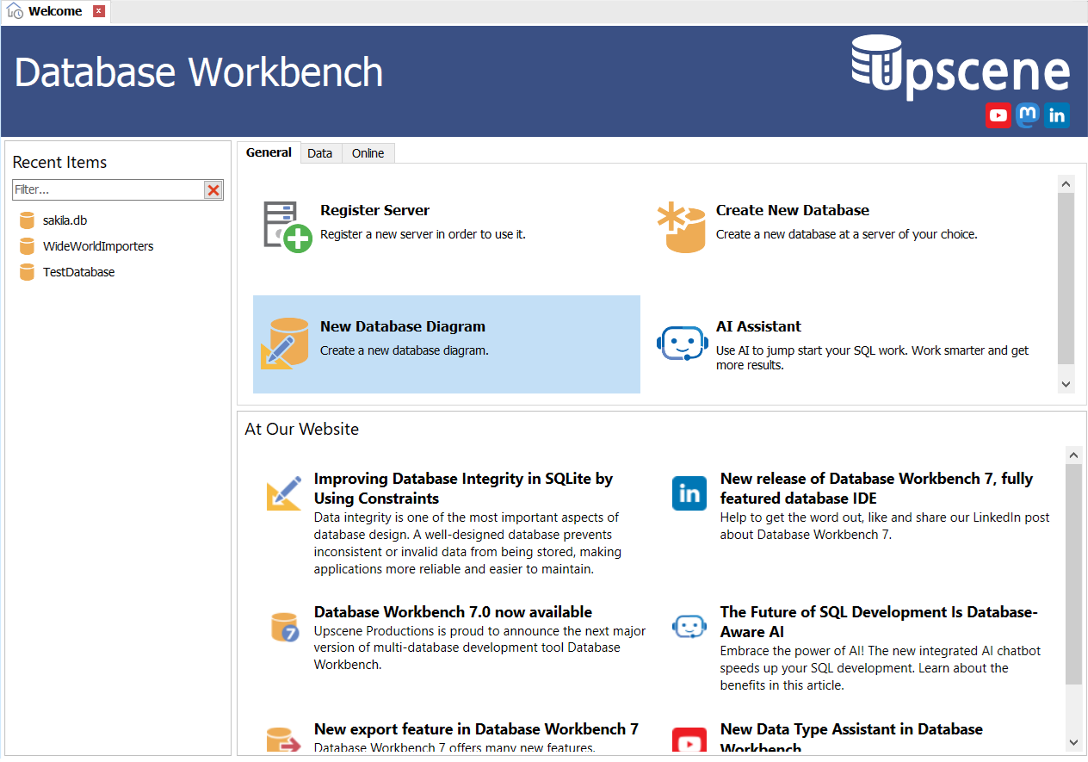Click 'Create a new database diagram.' description
The width and height of the screenshot is (1088, 762).
[405, 350]
